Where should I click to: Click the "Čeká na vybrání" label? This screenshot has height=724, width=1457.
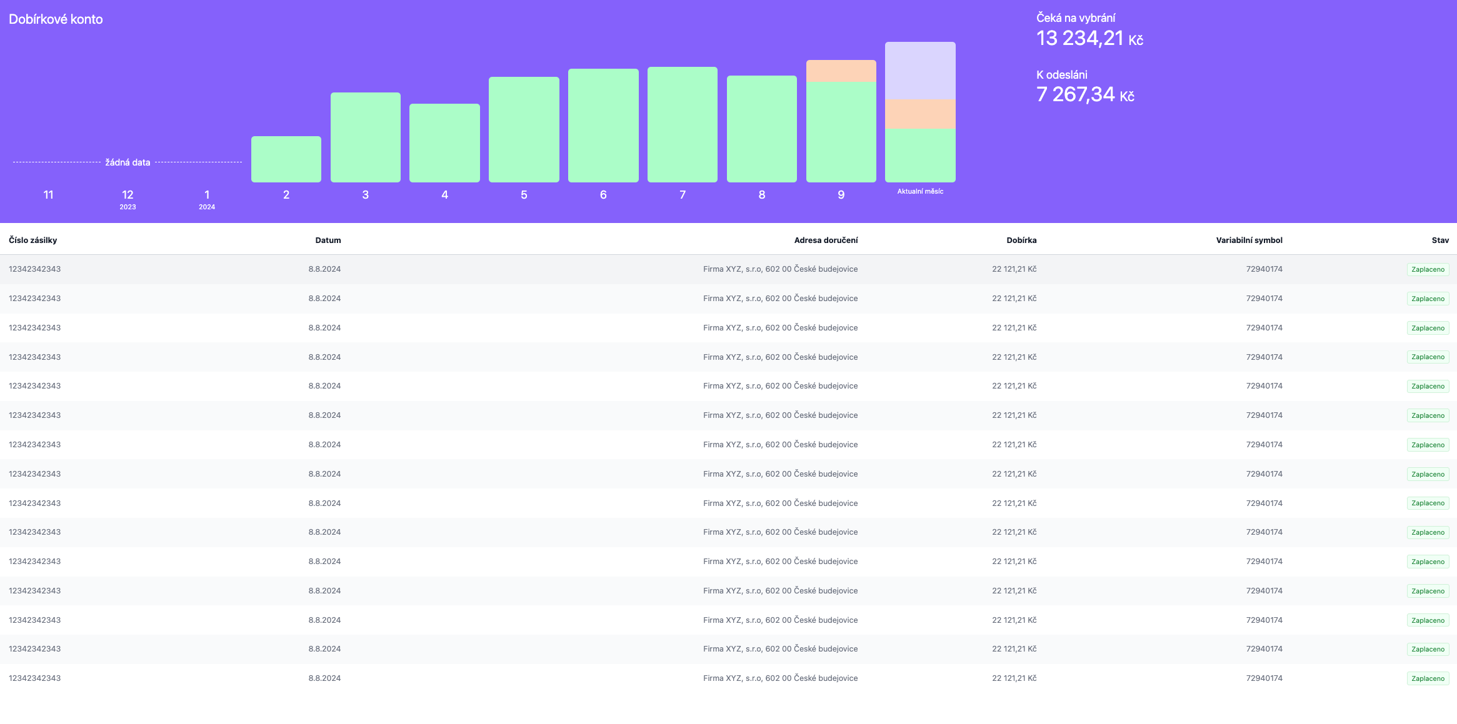click(x=1076, y=18)
